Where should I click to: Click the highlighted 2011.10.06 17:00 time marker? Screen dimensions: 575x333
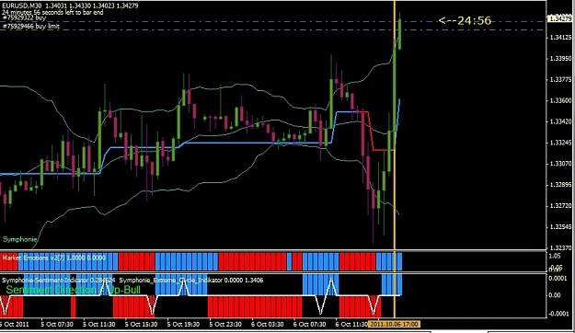click(394, 324)
